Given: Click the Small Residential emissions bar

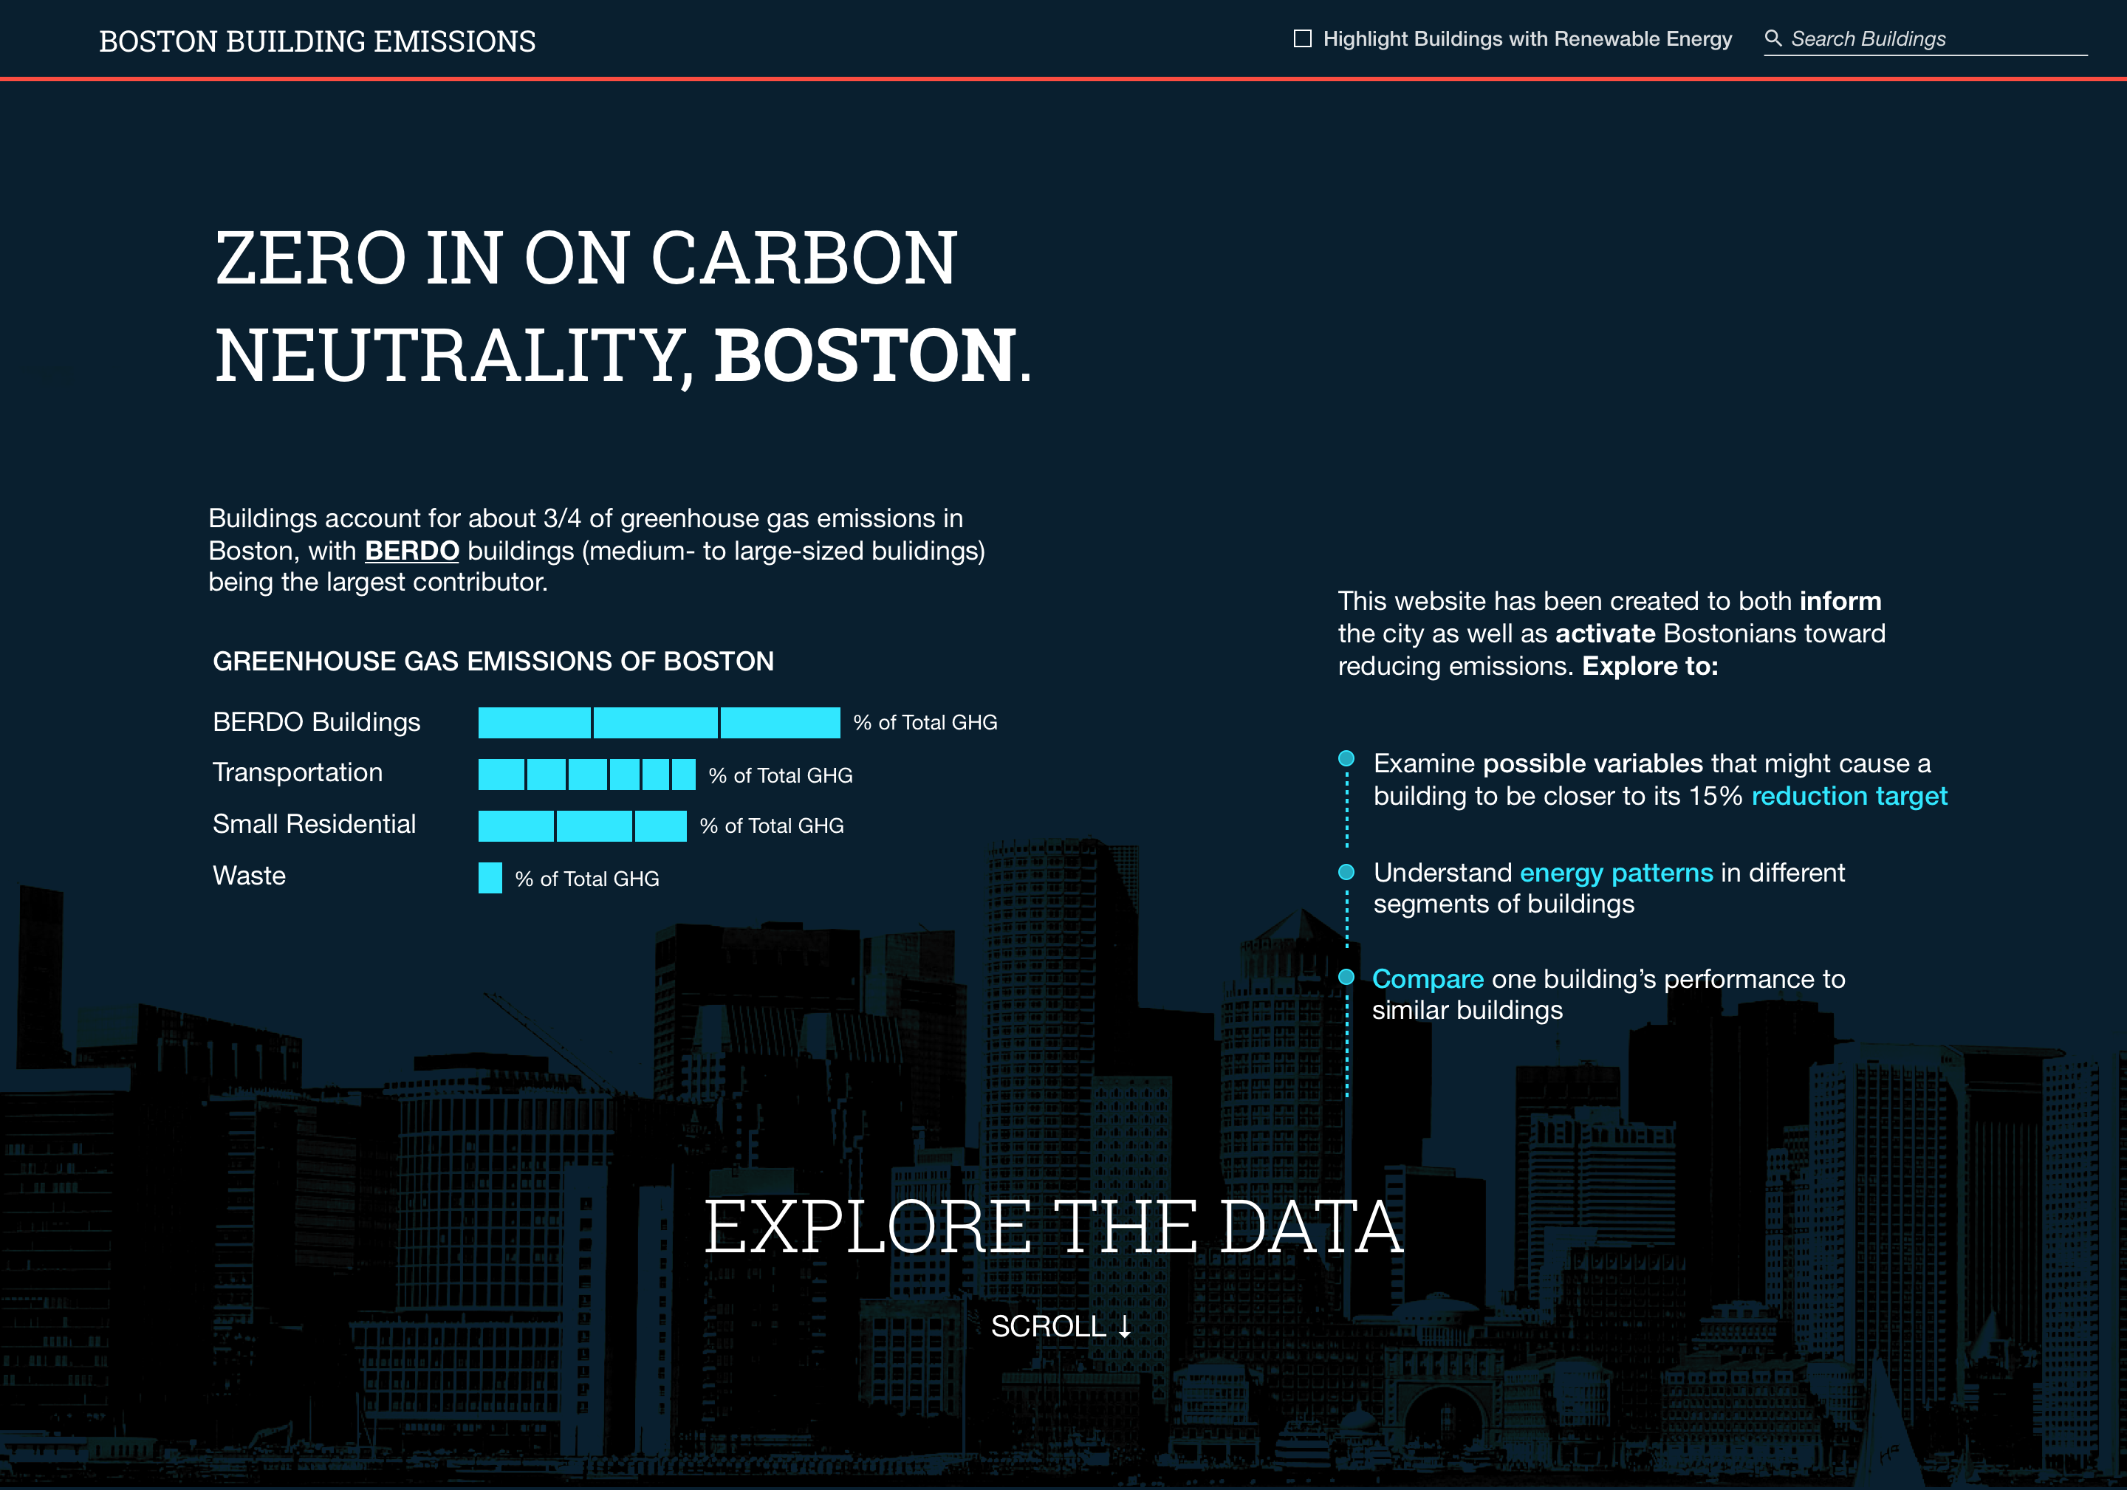Looking at the screenshot, I should (582, 825).
